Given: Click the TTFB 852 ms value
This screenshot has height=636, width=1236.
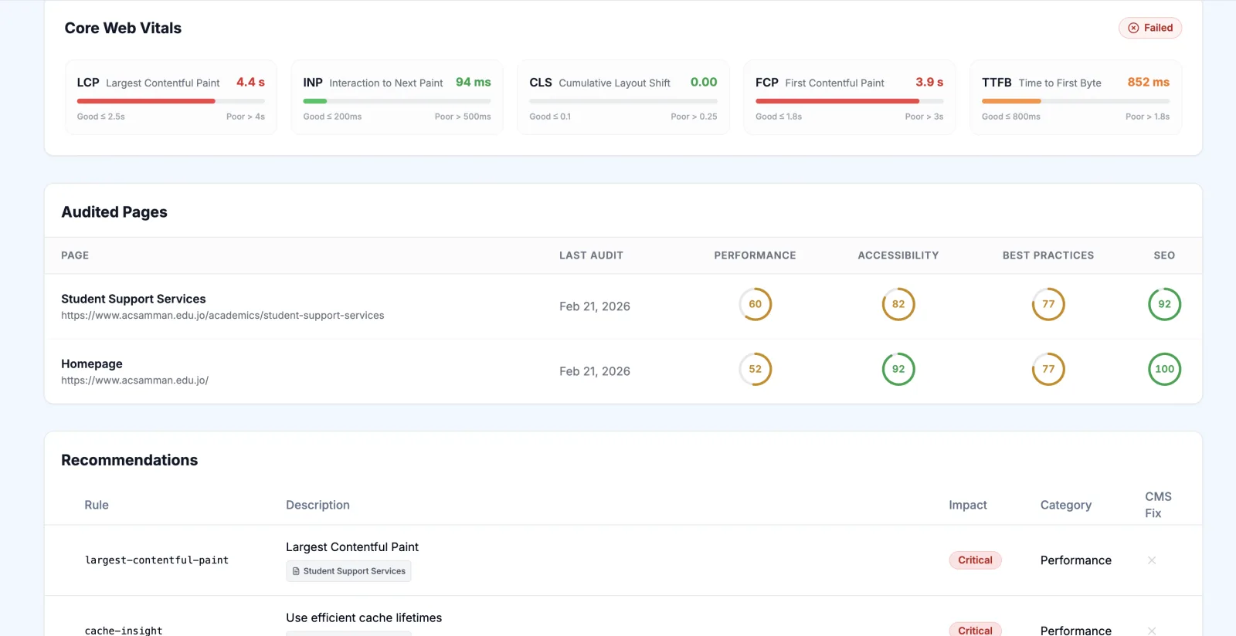Looking at the screenshot, I should coord(1148,82).
